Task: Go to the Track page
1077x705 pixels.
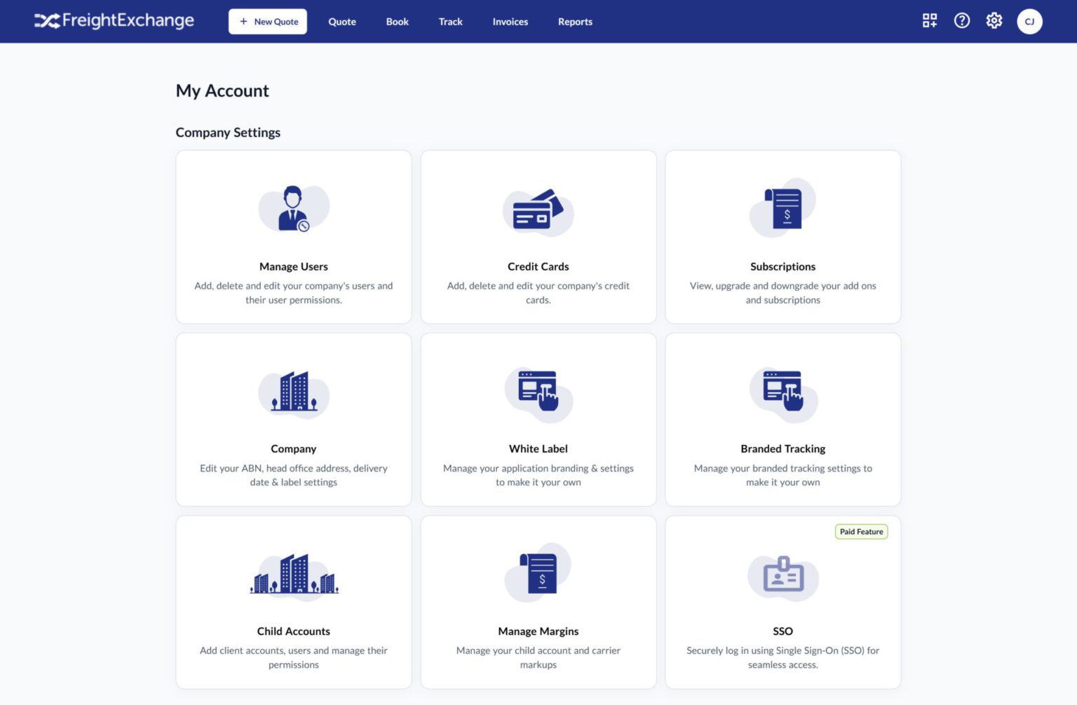Action: click(450, 22)
